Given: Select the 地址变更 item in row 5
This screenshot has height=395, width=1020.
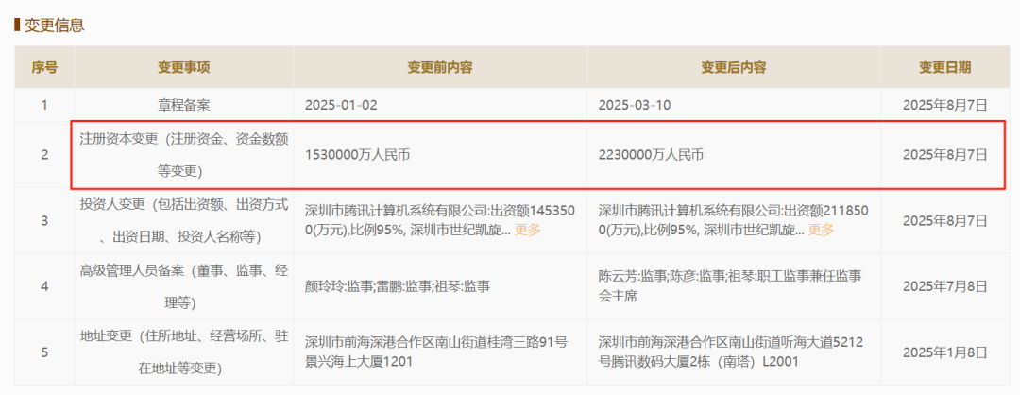Looking at the screenshot, I should tap(183, 351).
